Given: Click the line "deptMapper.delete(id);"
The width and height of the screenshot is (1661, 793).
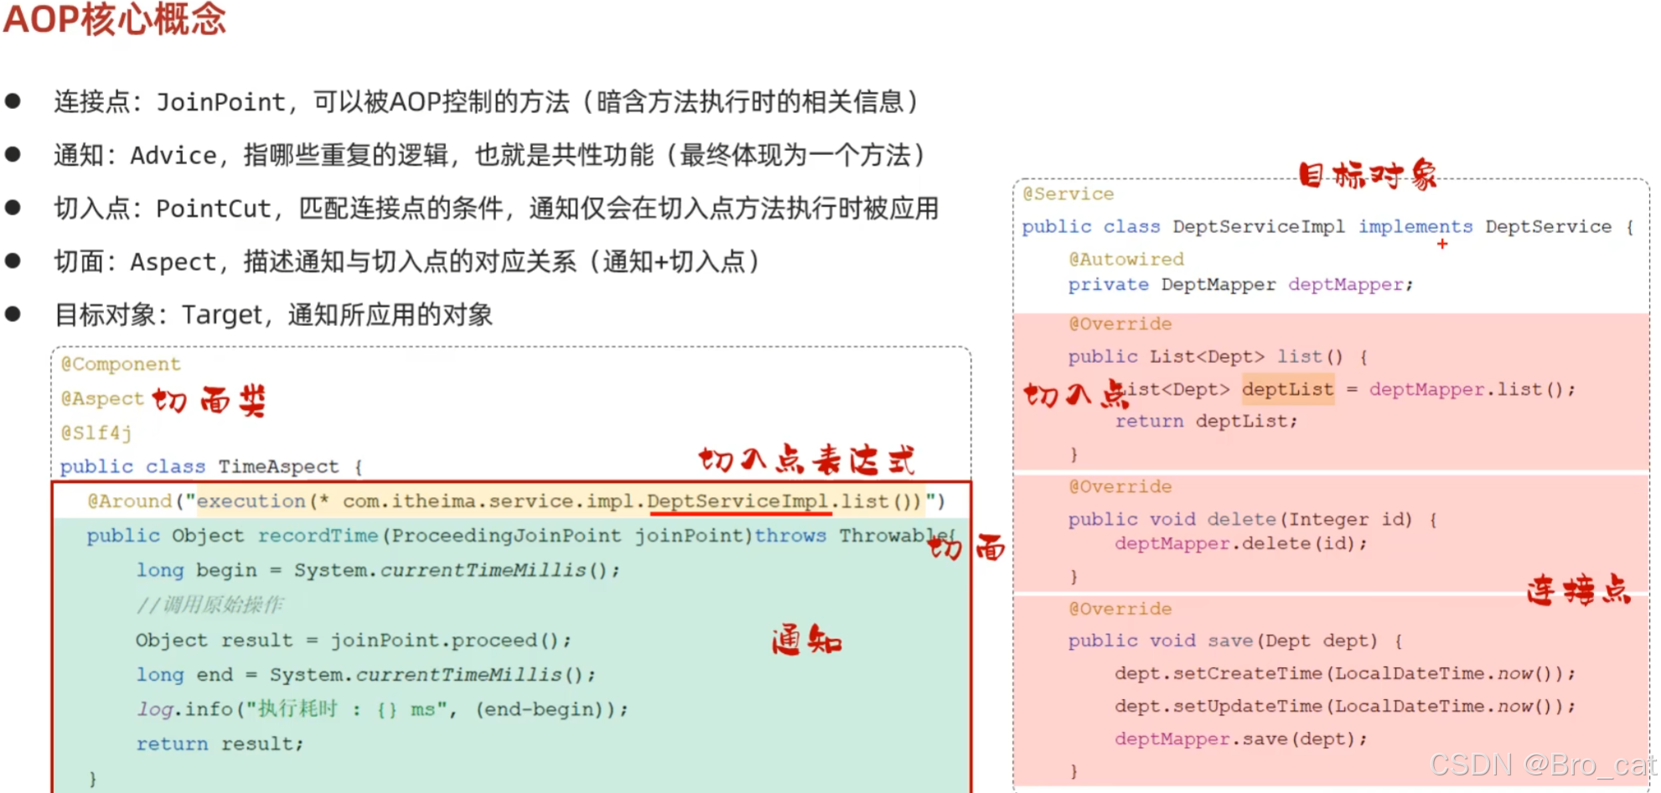Looking at the screenshot, I should 1240,543.
